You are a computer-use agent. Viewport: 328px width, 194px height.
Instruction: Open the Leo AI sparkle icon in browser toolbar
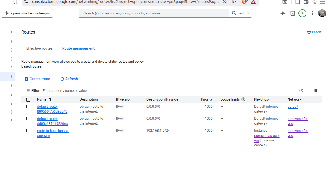(x=314, y=2)
